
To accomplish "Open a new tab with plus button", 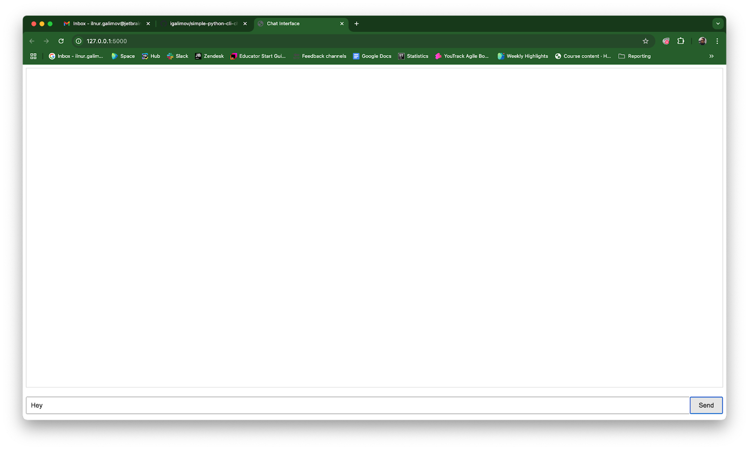I will click(x=357, y=23).
